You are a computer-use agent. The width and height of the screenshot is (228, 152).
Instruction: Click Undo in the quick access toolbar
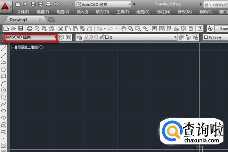(x=56, y=4)
